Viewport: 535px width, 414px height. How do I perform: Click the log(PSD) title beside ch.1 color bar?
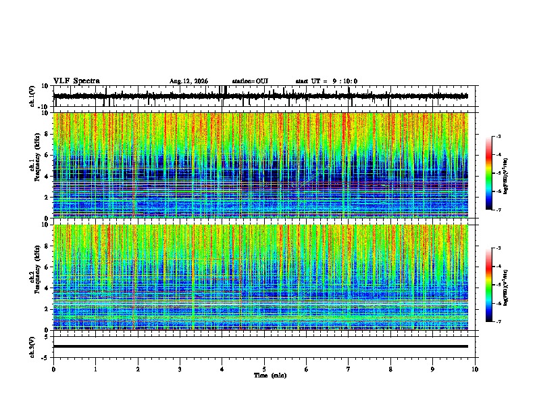506,176
